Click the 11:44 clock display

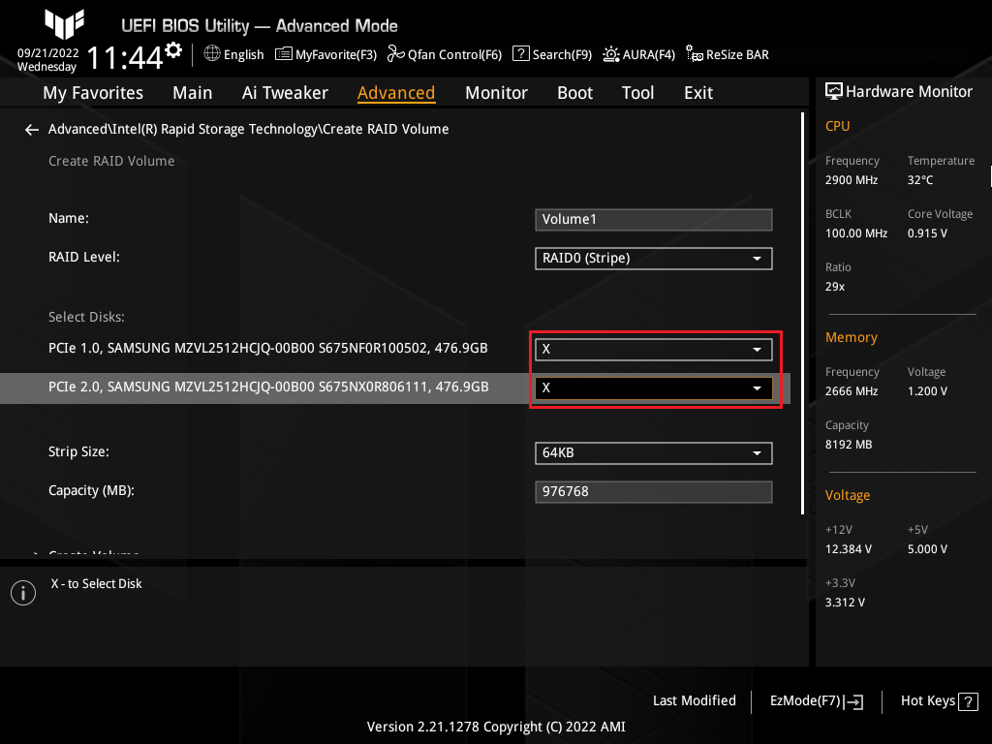coord(125,58)
